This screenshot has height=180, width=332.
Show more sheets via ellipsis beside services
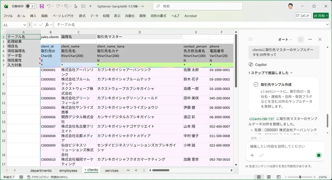coord(128,170)
